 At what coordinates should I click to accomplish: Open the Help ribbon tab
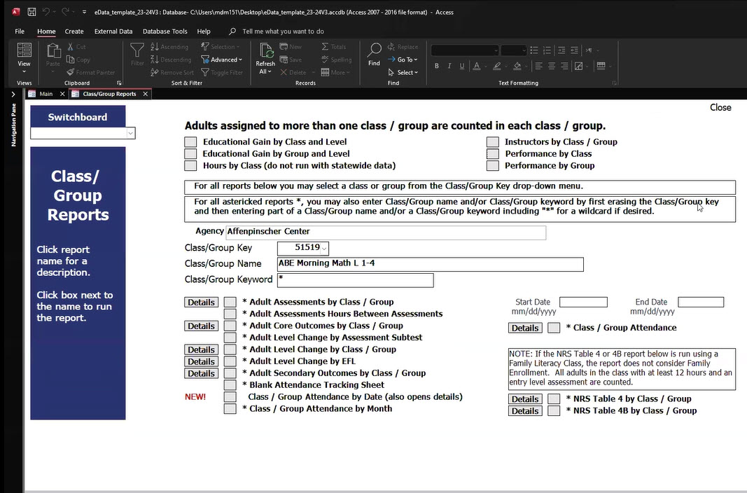tap(204, 32)
